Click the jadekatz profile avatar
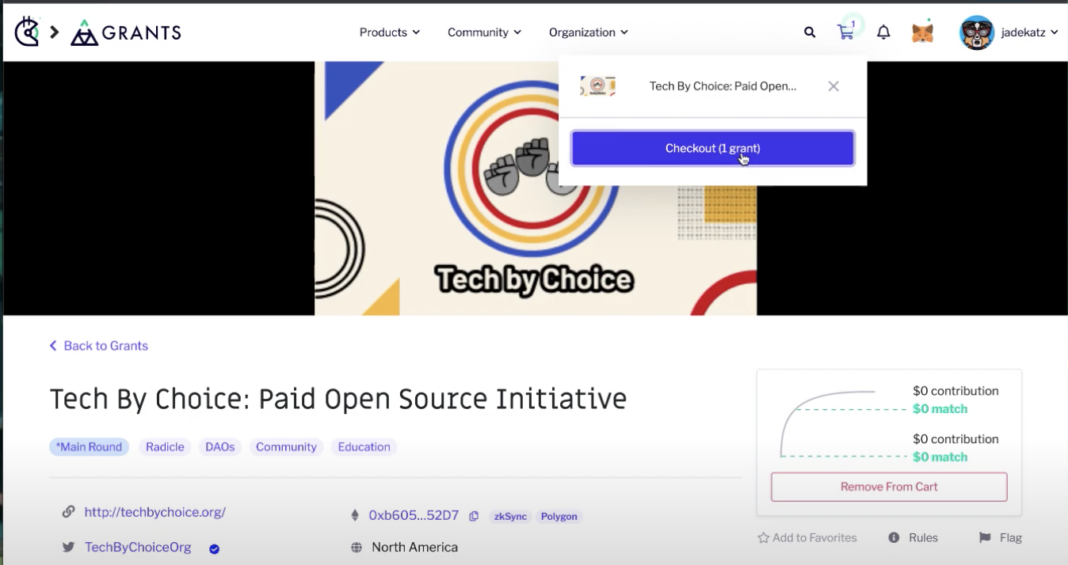This screenshot has height=565, width=1068. pyautogui.click(x=977, y=32)
